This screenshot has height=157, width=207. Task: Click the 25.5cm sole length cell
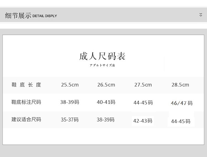click(x=70, y=85)
